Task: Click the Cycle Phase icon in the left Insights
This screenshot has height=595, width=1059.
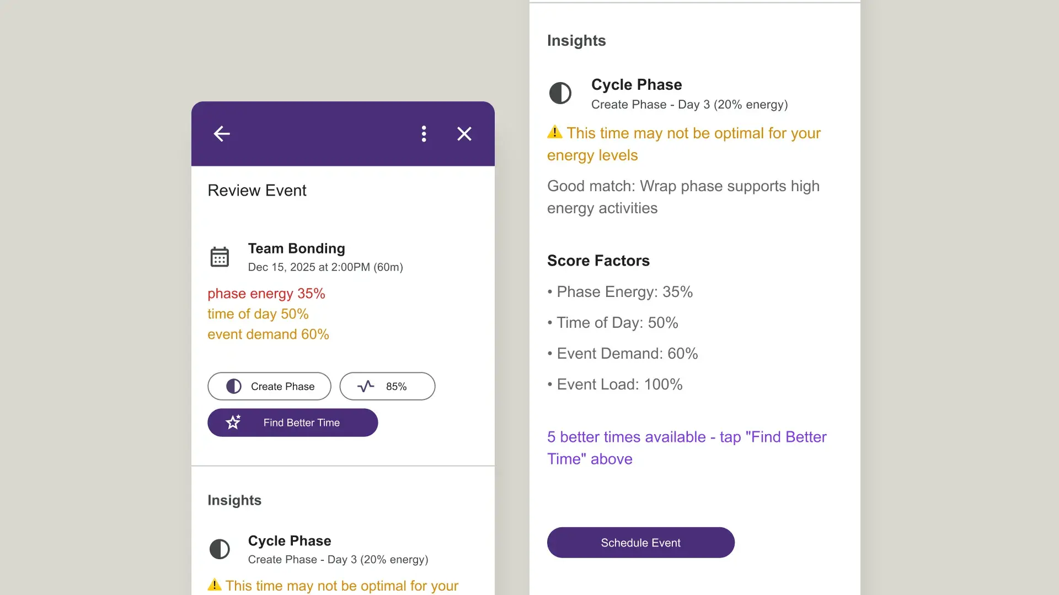Action: click(220, 549)
